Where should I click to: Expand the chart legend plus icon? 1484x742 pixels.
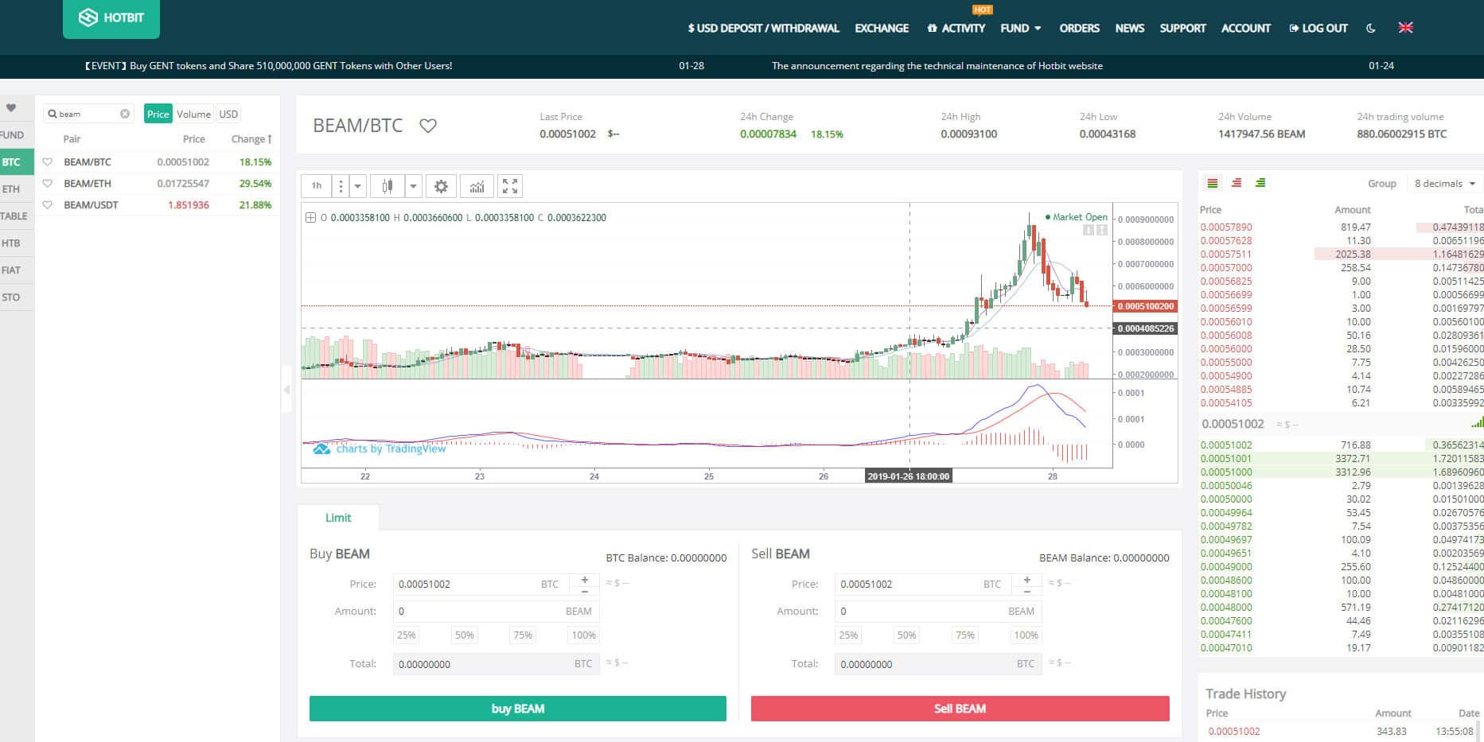coord(311,217)
